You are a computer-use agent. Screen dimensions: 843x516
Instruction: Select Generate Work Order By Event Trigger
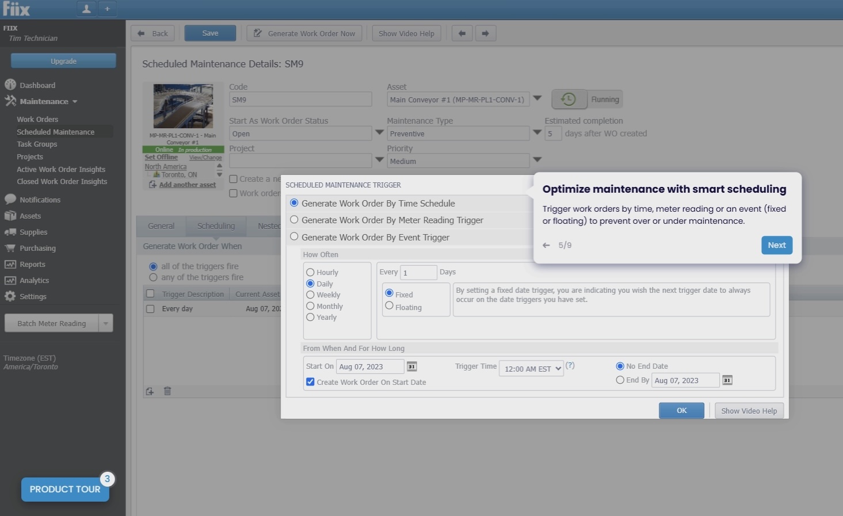click(x=294, y=236)
